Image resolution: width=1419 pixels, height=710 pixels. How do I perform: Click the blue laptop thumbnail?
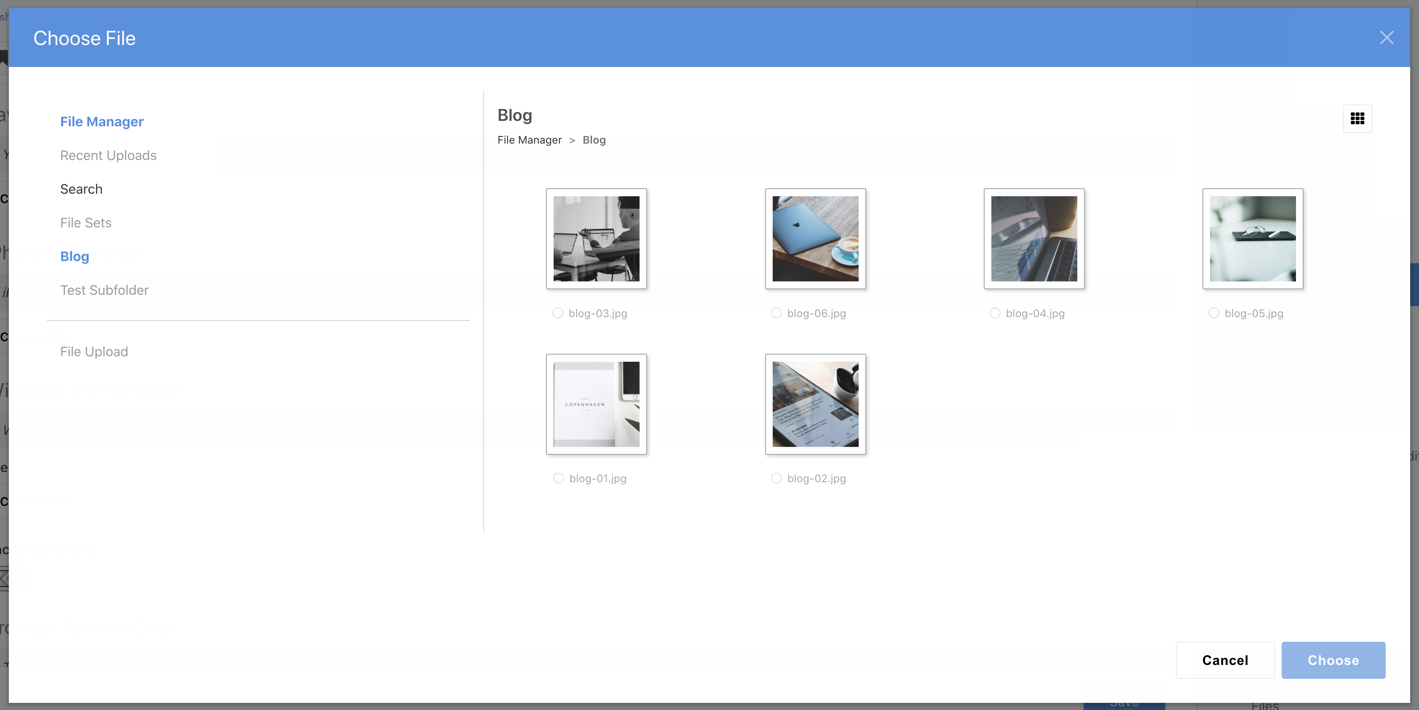[815, 239]
